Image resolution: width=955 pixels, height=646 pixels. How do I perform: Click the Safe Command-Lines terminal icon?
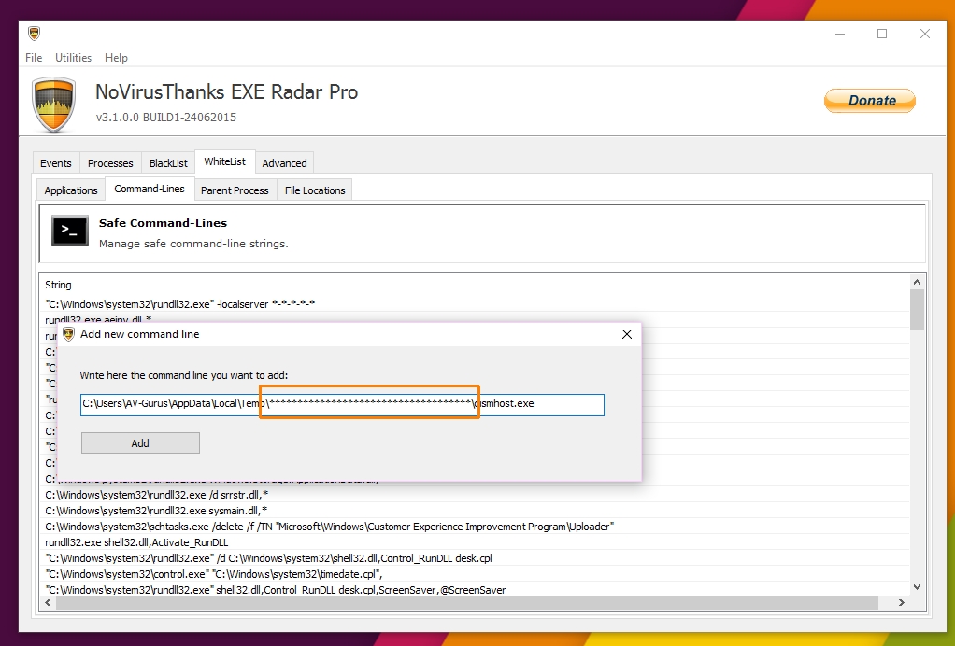click(x=69, y=231)
